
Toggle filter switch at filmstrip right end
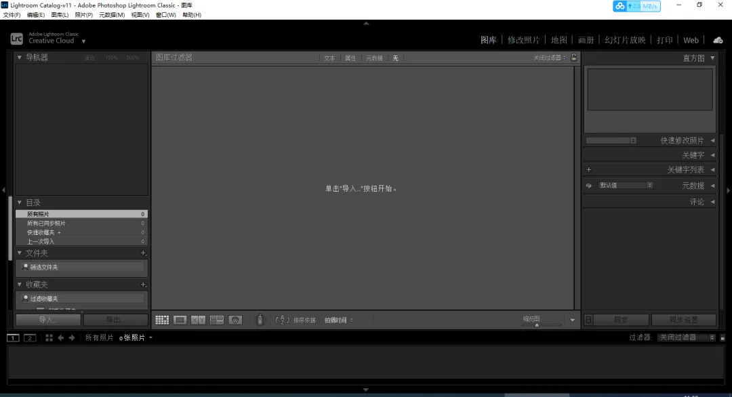[x=723, y=338]
